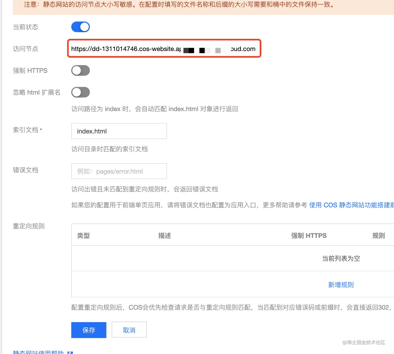394x354 pixels.
Task: Open the 静态网站使用帮助 link
Action: 38,352
